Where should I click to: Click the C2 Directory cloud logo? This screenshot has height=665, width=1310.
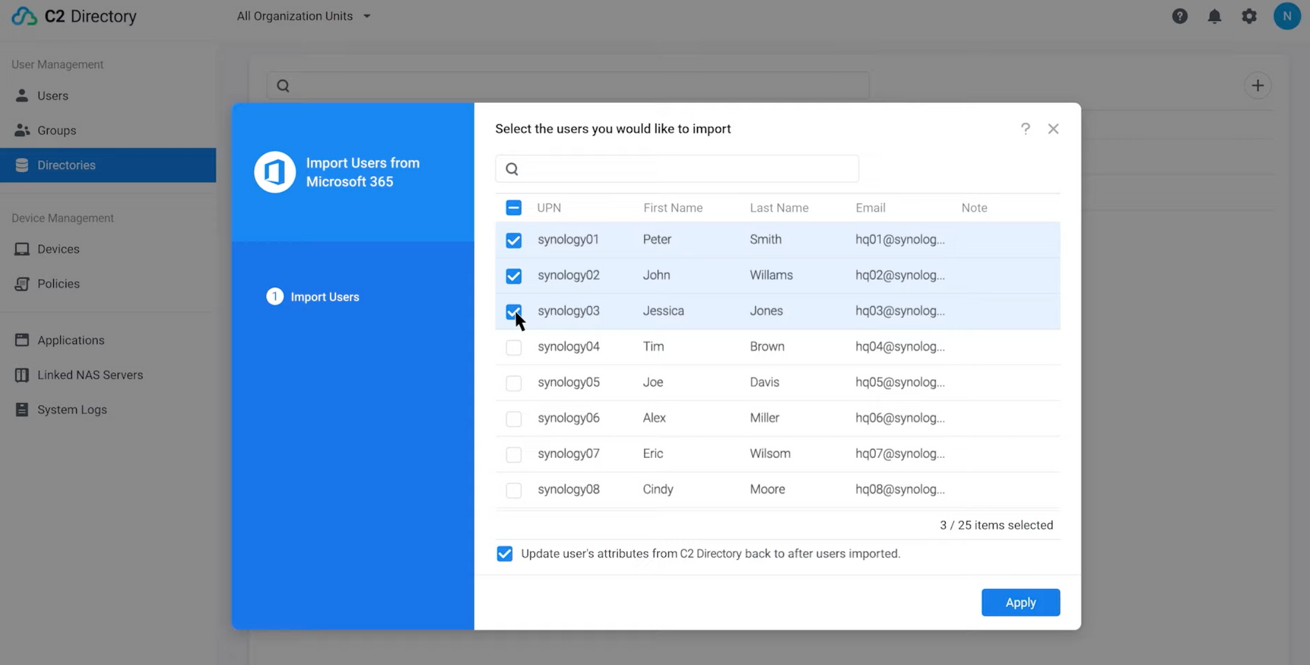click(x=24, y=16)
